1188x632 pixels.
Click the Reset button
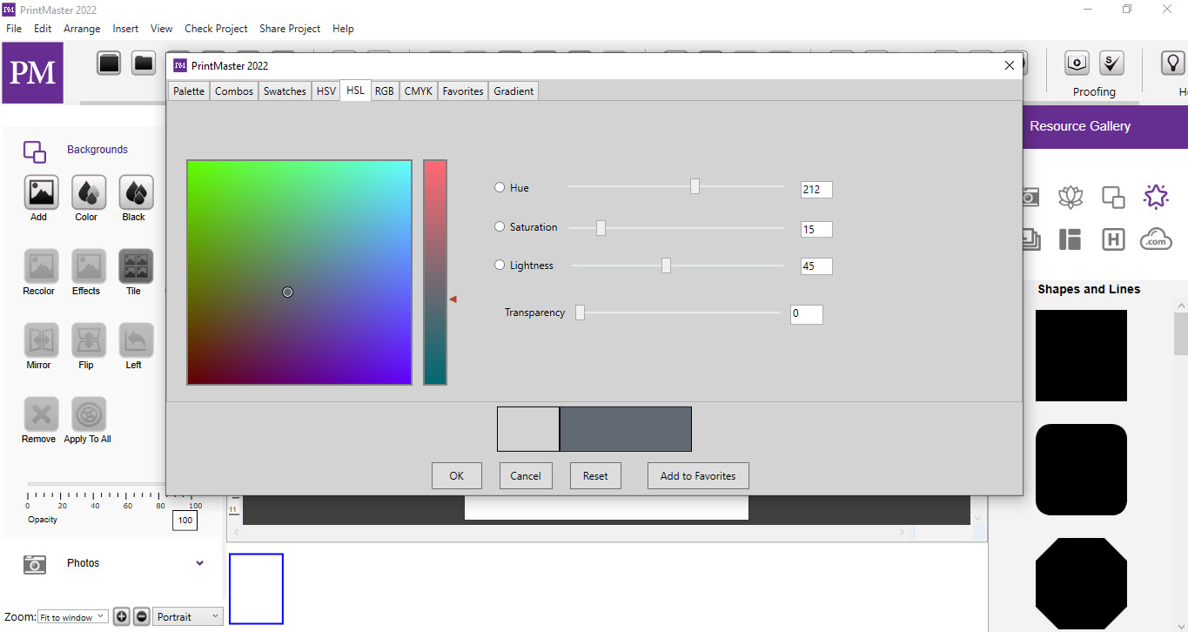click(x=596, y=475)
